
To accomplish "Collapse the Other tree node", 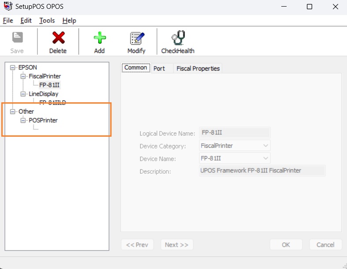I will [13, 112].
